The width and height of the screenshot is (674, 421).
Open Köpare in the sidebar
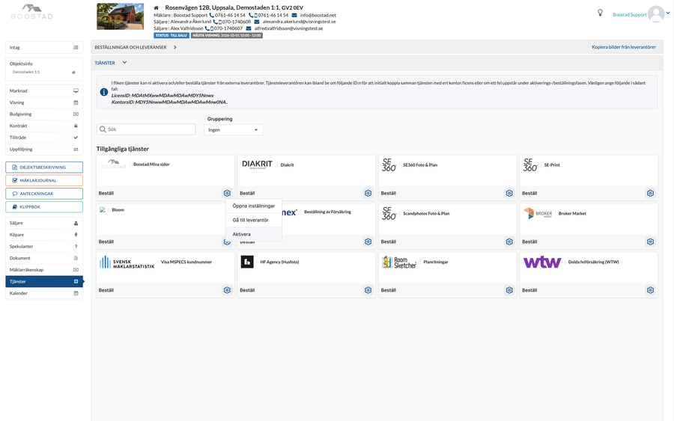[x=44, y=235]
